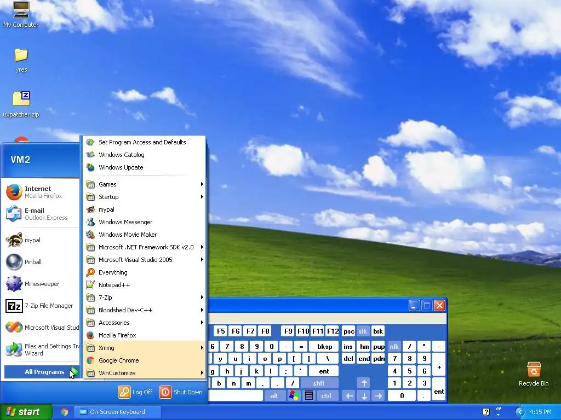
Task: Expand the 7-Zip programs submenu
Action: pos(145,297)
